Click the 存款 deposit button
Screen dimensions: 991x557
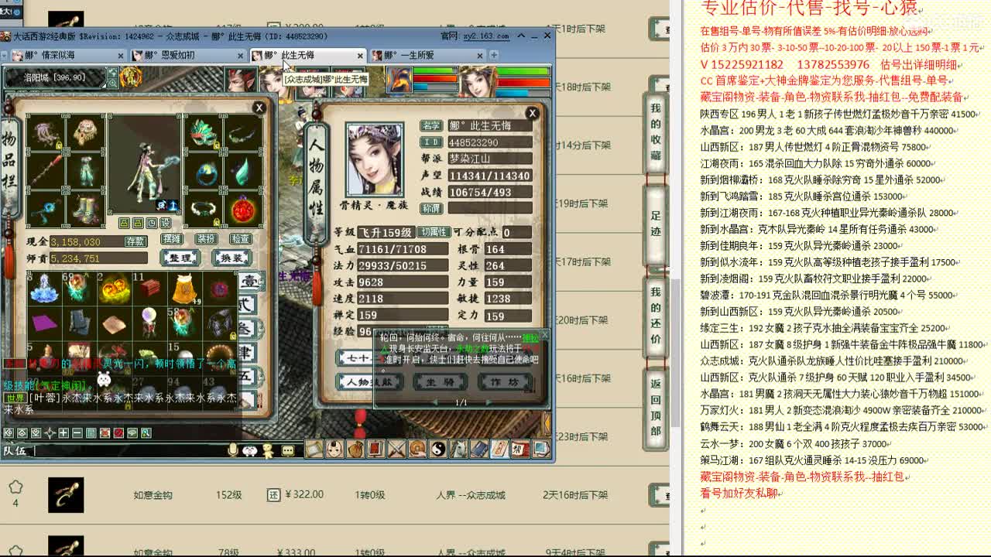pos(136,241)
